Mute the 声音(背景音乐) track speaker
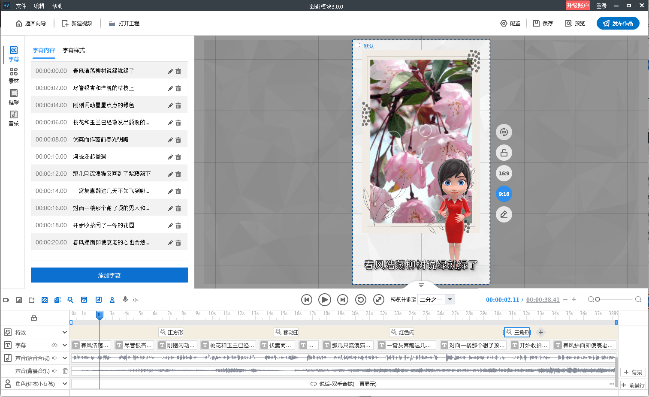 (x=54, y=371)
